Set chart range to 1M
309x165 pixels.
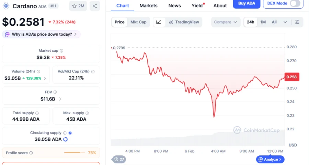pos(263,22)
